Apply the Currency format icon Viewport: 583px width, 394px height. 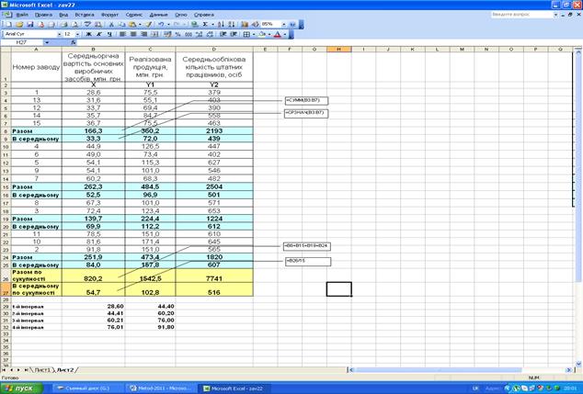point(167,34)
